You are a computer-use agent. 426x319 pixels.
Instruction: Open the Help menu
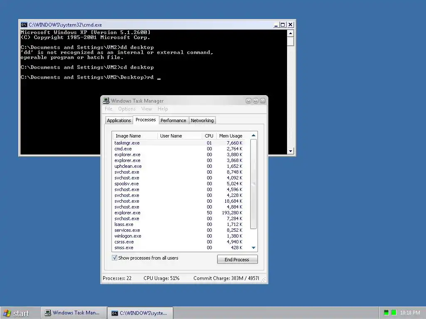(x=163, y=109)
